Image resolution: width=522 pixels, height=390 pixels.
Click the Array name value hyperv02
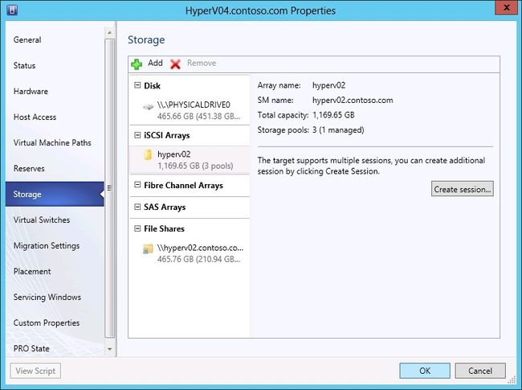[328, 85]
